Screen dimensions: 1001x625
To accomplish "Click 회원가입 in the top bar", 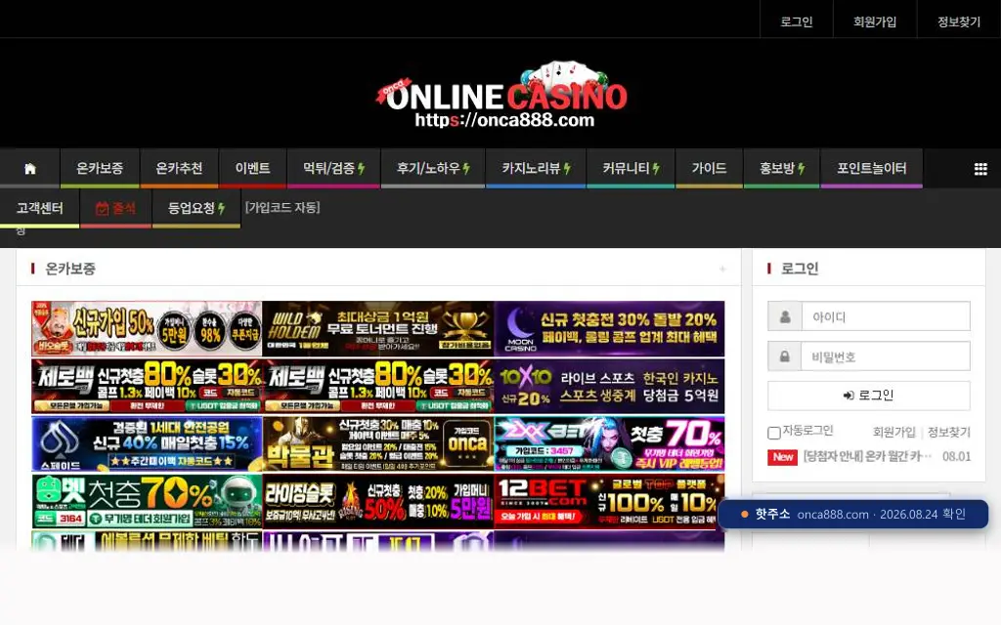I will tap(875, 21).
